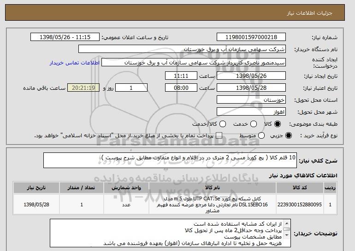Click the طبقه بندی موضوعی label

pyautogui.click(x=314, y=124)
